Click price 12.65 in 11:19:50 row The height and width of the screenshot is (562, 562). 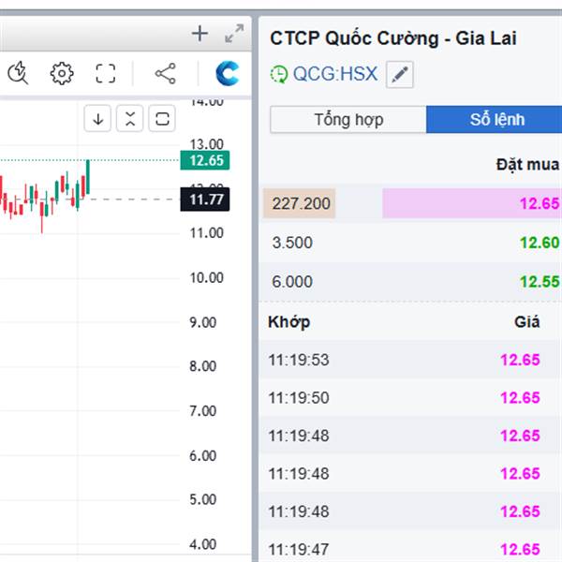pos(520,398)
